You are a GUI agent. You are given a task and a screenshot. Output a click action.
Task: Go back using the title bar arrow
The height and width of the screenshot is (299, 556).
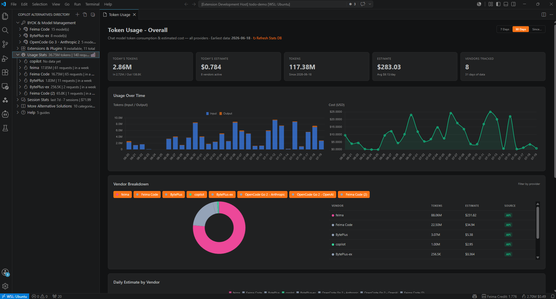tap(186, 4)
